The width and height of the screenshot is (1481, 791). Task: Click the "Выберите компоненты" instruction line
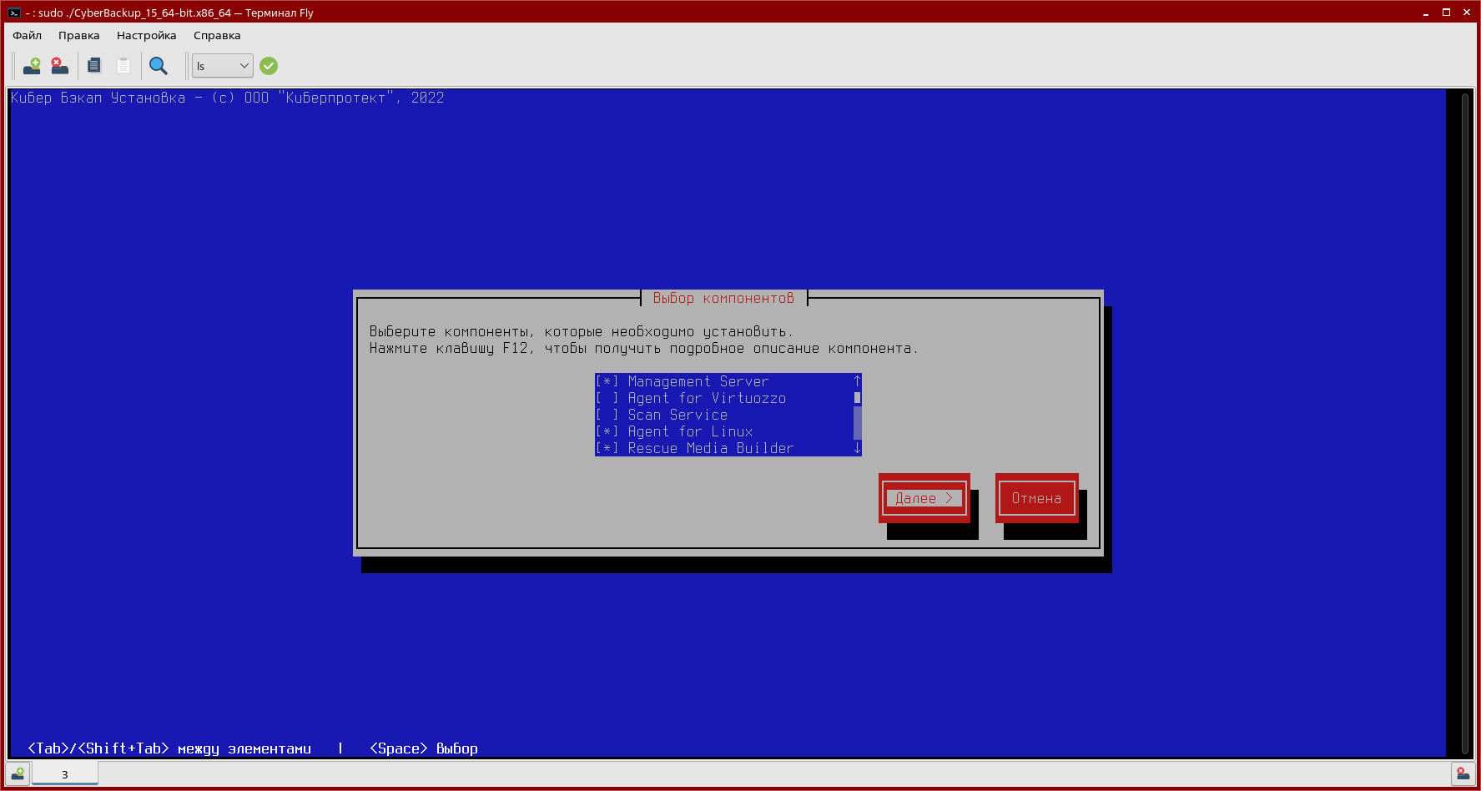pyautogui.click(x=582, y=331)
